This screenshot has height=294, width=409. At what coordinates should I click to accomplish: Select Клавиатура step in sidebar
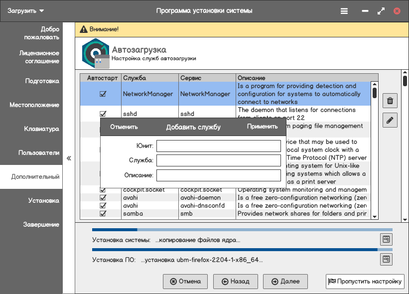tap(41, 129)
